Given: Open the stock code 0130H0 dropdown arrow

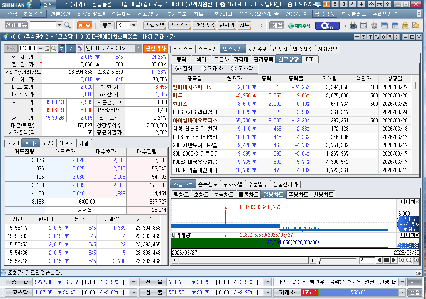Looking at the screenshot, I should [x=40, y=48].
